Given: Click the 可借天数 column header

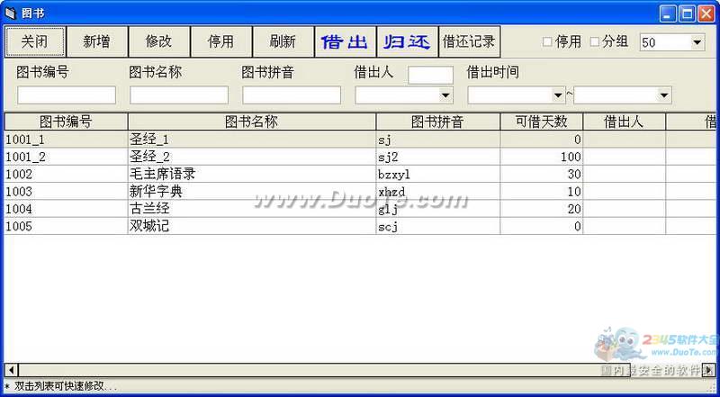Looking at the screenshot, I should coord(542,122).
